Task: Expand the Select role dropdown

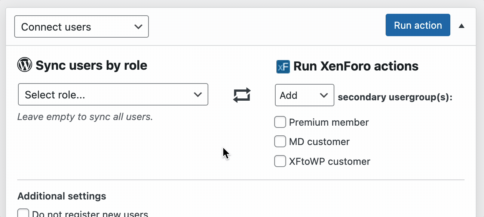Action: [x=113, y=95]
